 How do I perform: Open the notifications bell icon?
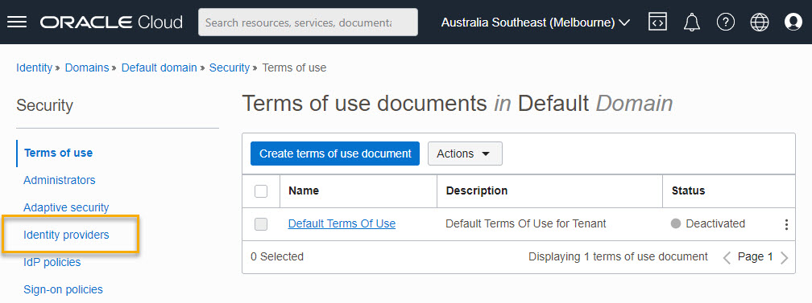tap(692, 23)
